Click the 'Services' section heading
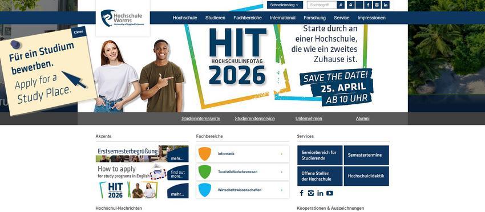 pyautogui.click(x=305, y=136)
